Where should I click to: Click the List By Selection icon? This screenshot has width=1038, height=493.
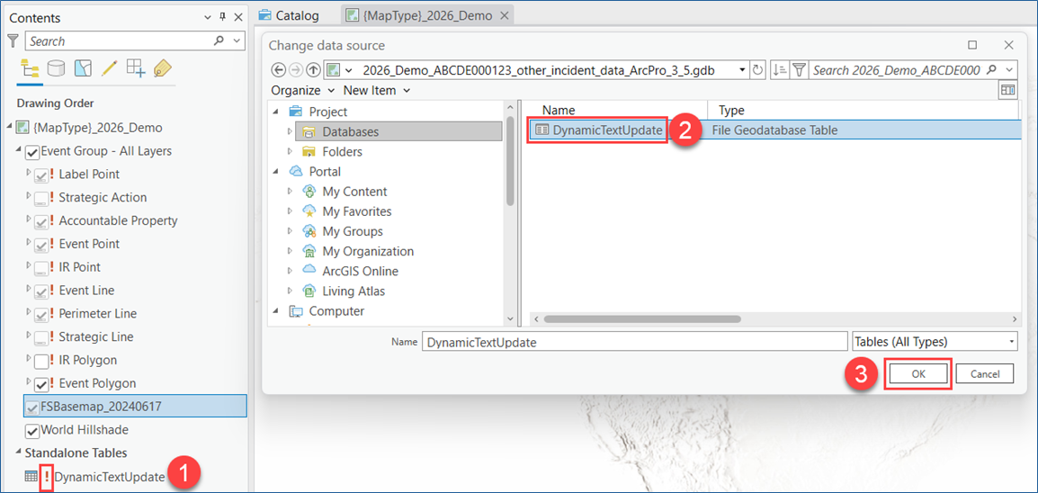pos(83,68)
